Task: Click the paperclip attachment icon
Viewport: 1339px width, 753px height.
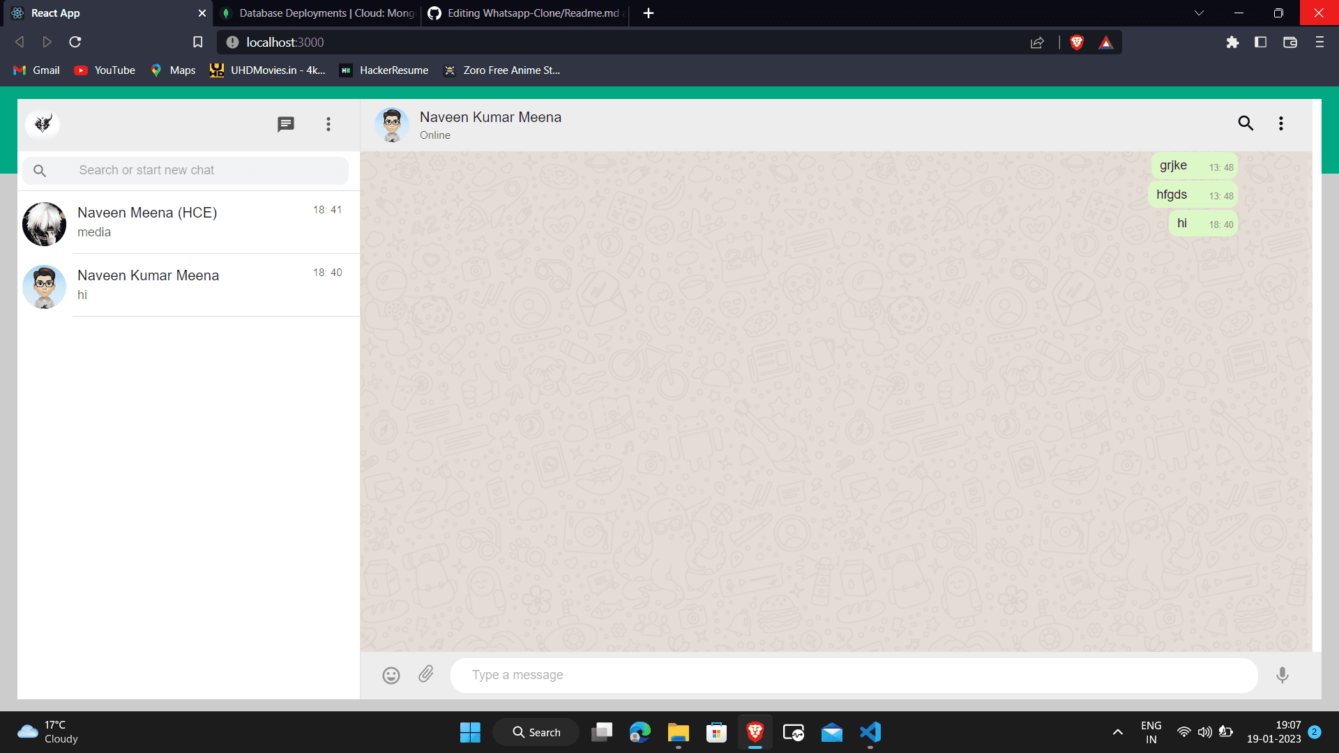Action: coord(426,674)
